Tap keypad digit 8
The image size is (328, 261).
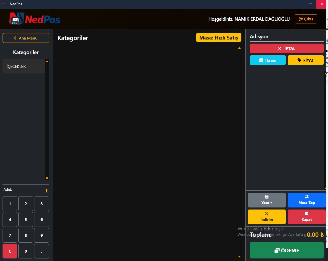(26, 235)
